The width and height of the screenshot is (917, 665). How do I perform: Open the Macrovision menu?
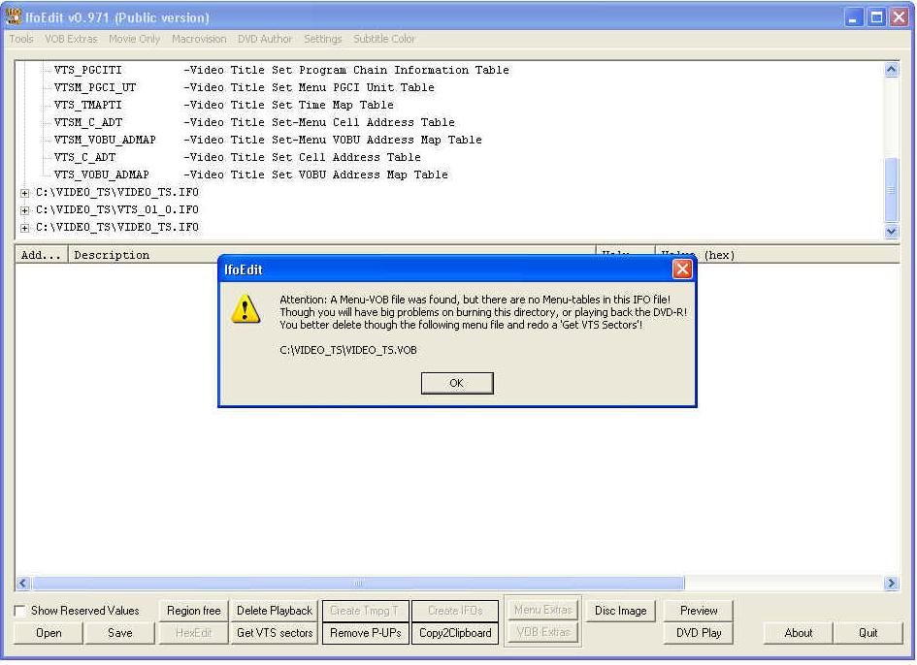[x=199, y=39]
